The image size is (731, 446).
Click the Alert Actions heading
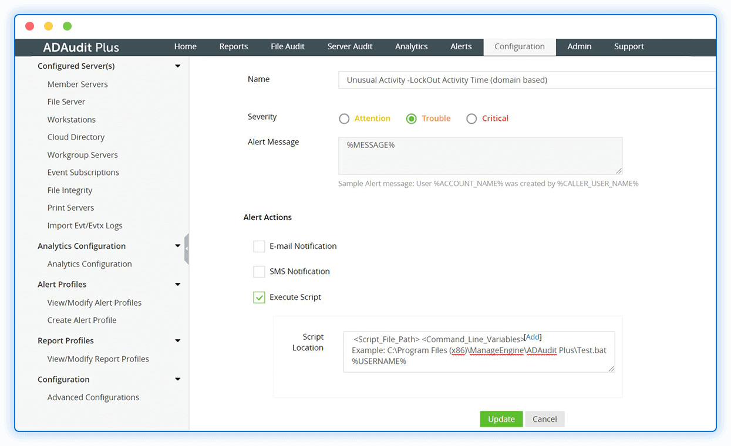268,217
